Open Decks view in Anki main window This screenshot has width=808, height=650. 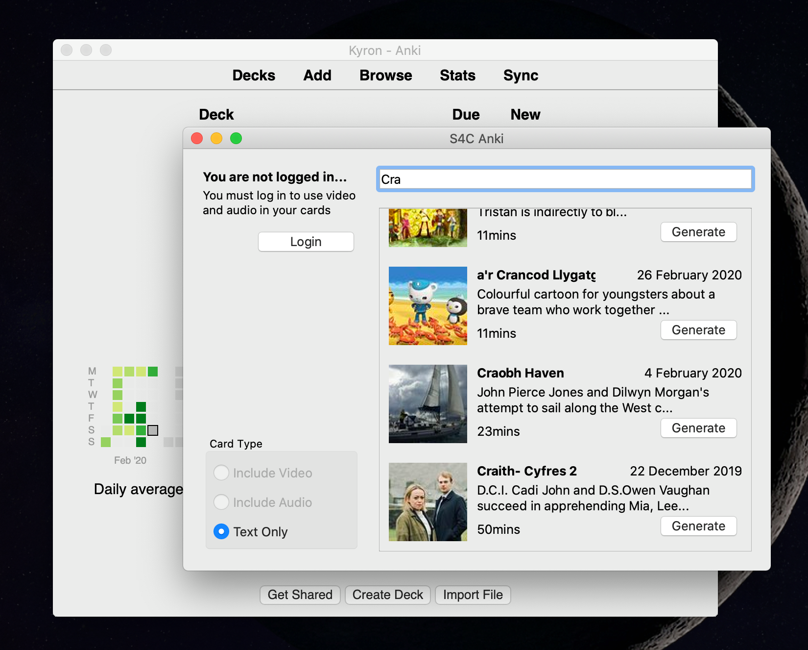coord(254,75)
